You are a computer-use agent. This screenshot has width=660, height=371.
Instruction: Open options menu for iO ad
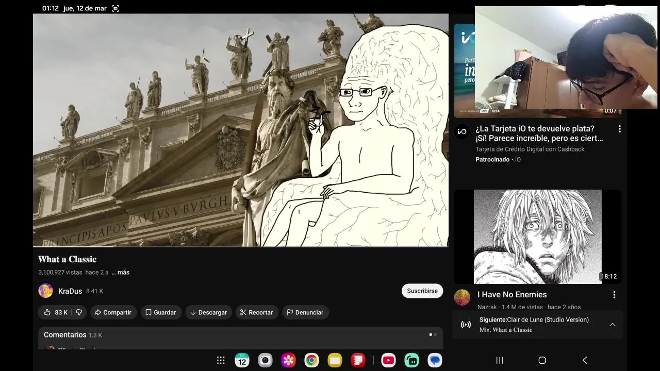click(619, 129)
